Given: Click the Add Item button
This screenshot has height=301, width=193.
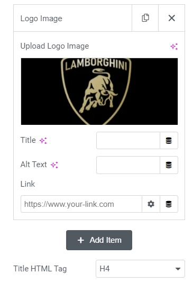Looking at the screenshot, I should click(99, 240).
